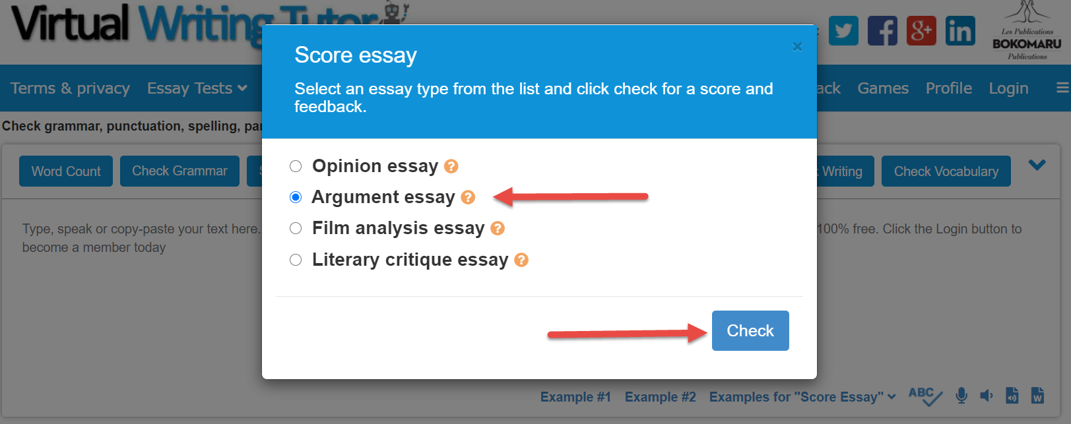Close the Score essay dialog with the X

tap(797, 47)
